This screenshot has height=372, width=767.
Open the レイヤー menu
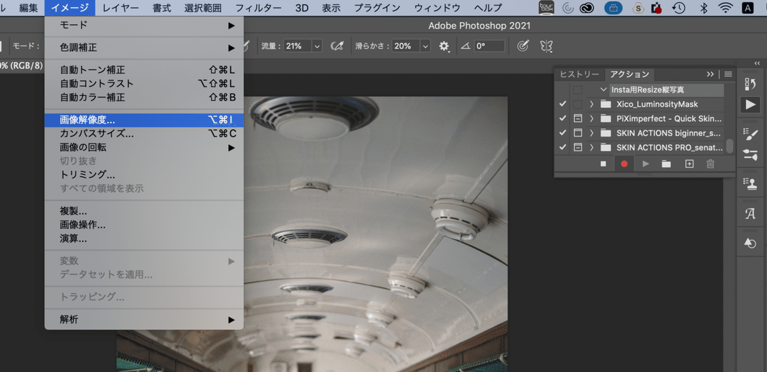[121, 8]
